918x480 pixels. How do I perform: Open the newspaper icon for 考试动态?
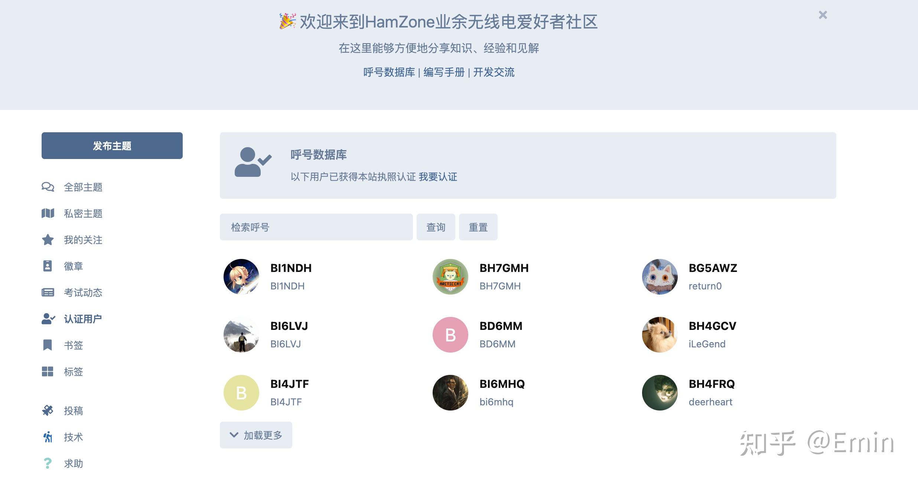(48, 292)
